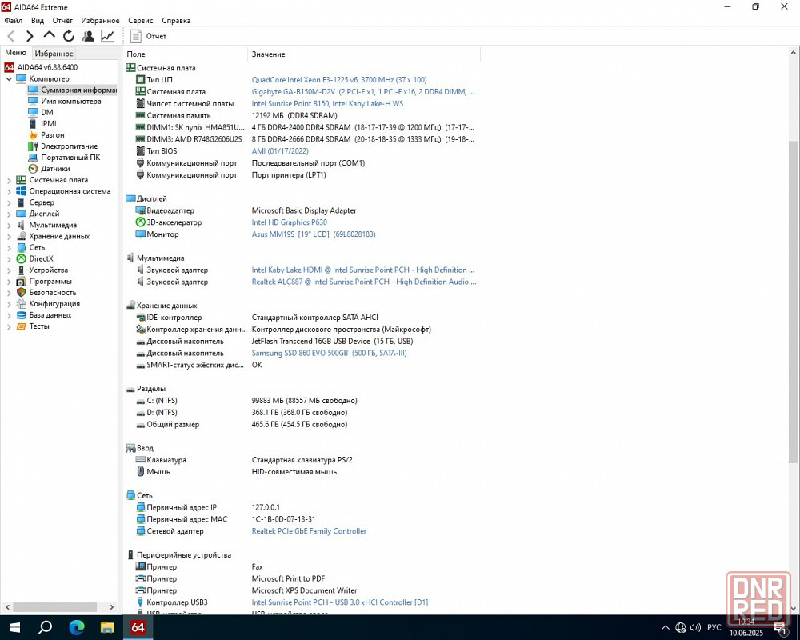Click the DirectX Xbox icon in tree

tap(21, 258)
